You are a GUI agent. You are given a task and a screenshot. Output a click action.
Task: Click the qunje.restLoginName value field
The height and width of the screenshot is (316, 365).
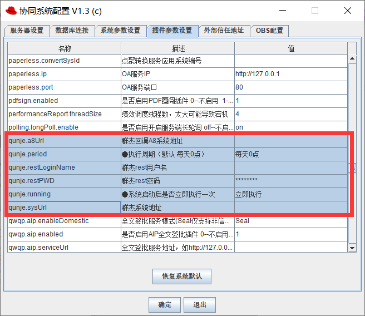click(291, 167)
